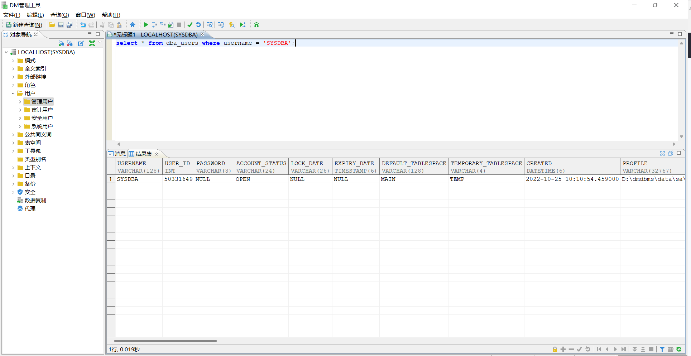
Task: Switch to the 消息 tab
Action: point(117,154)
